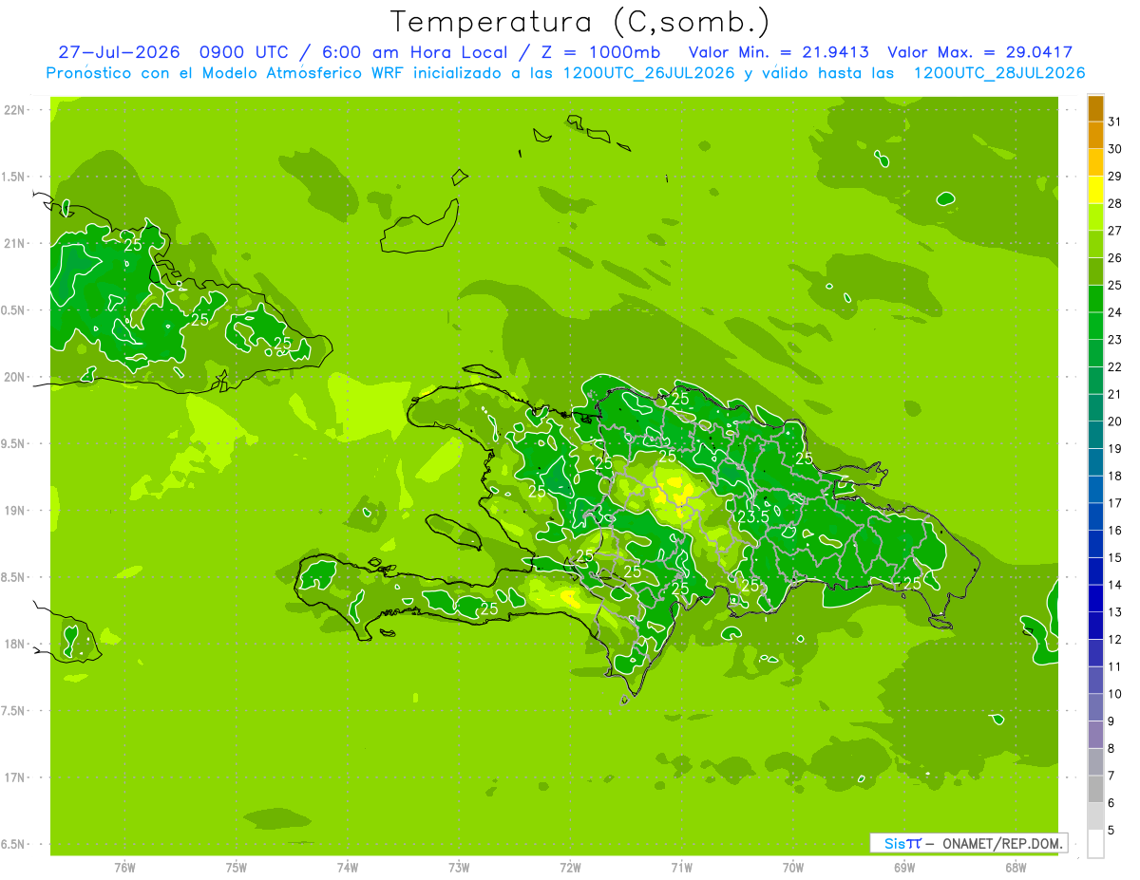This screenshot has width=1140, height=880.
Task: Click the "22N" latitude label
Action: (x=14, y=110)
